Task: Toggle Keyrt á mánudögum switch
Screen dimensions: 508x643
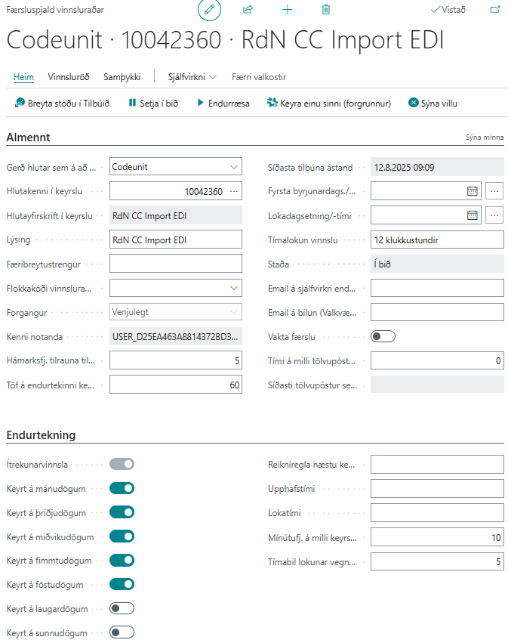Action: tap(122, 488)
